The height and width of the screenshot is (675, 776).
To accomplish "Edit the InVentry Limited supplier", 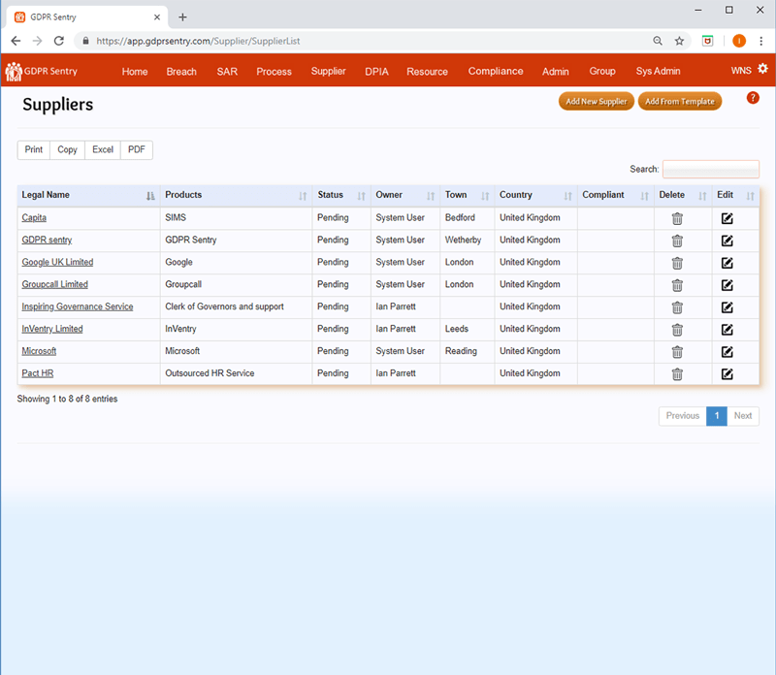I will pos(727,330).
